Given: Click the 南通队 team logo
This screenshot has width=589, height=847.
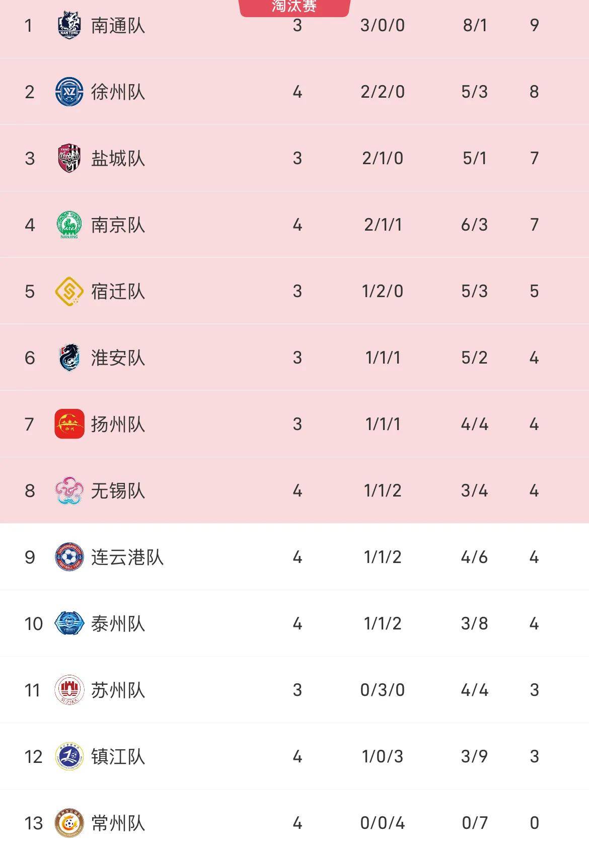Looking at the screenshot, I should click(x=69, y=25).
